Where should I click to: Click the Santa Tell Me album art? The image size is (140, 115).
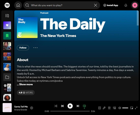coord(7,108)
